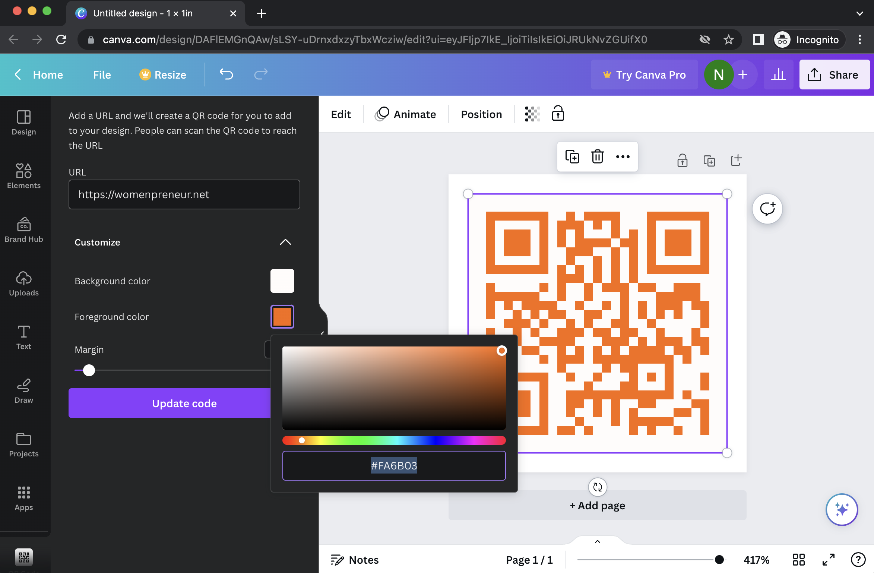
Task: Delete the selected QR code element
Action: pos(598,156)
